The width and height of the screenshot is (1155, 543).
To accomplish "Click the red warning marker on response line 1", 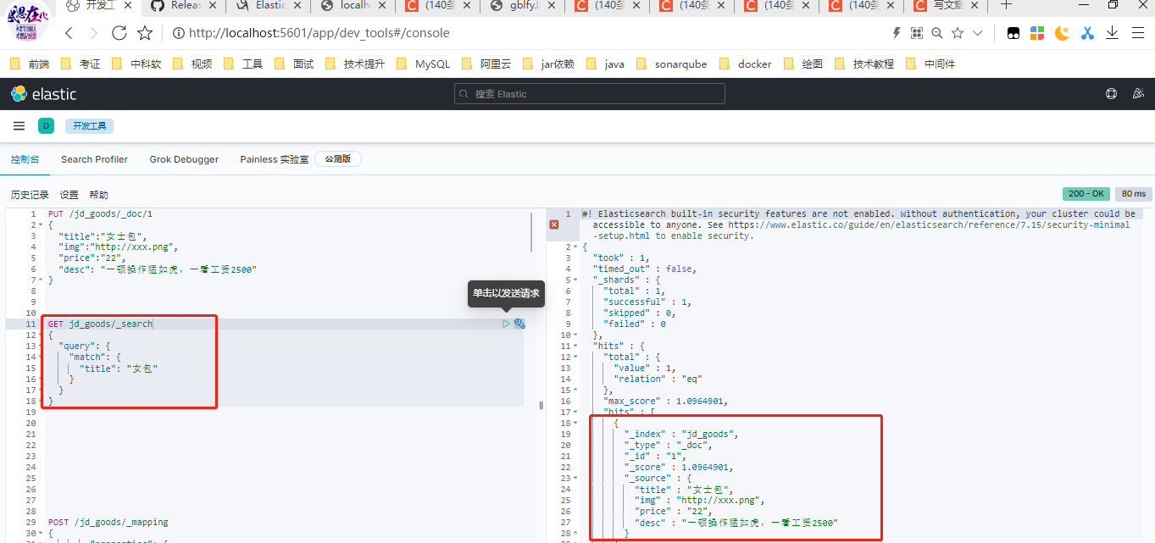I will coord(554,224).
